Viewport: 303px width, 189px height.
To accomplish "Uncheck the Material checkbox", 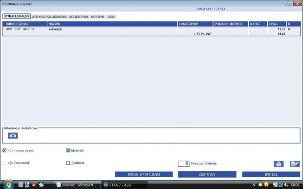I will pyautogui.click(x=68, y=150).
